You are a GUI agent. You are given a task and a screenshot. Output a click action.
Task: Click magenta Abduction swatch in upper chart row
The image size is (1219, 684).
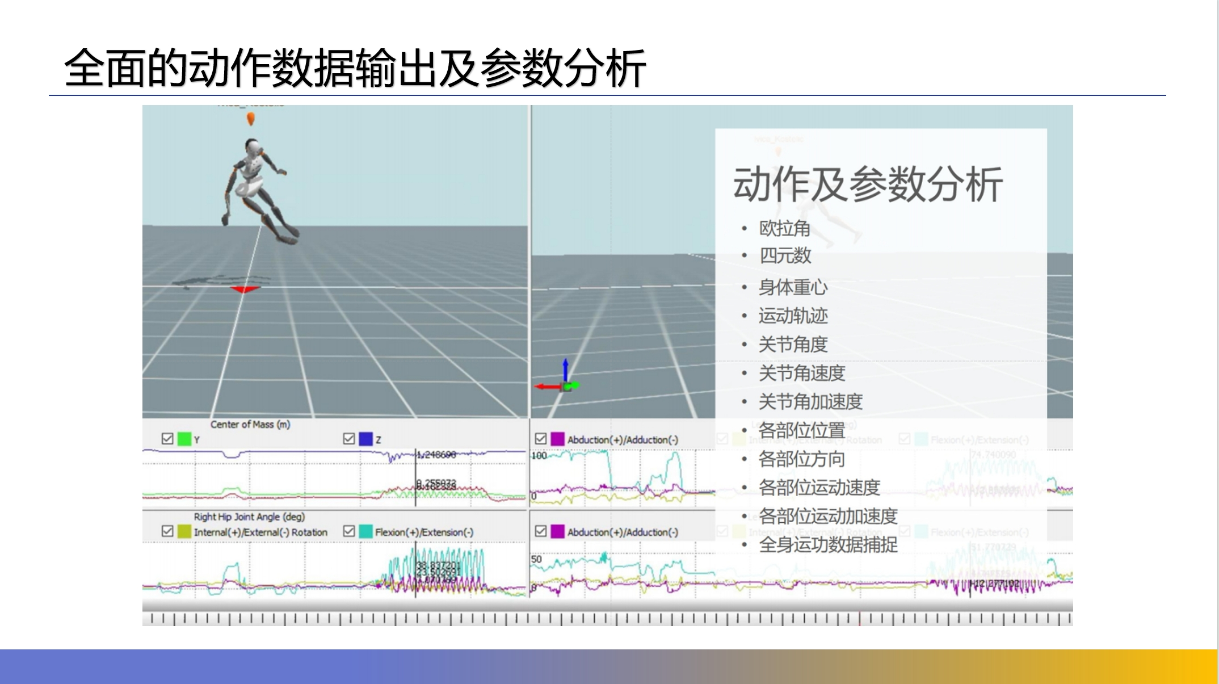(x=558, y=439)
